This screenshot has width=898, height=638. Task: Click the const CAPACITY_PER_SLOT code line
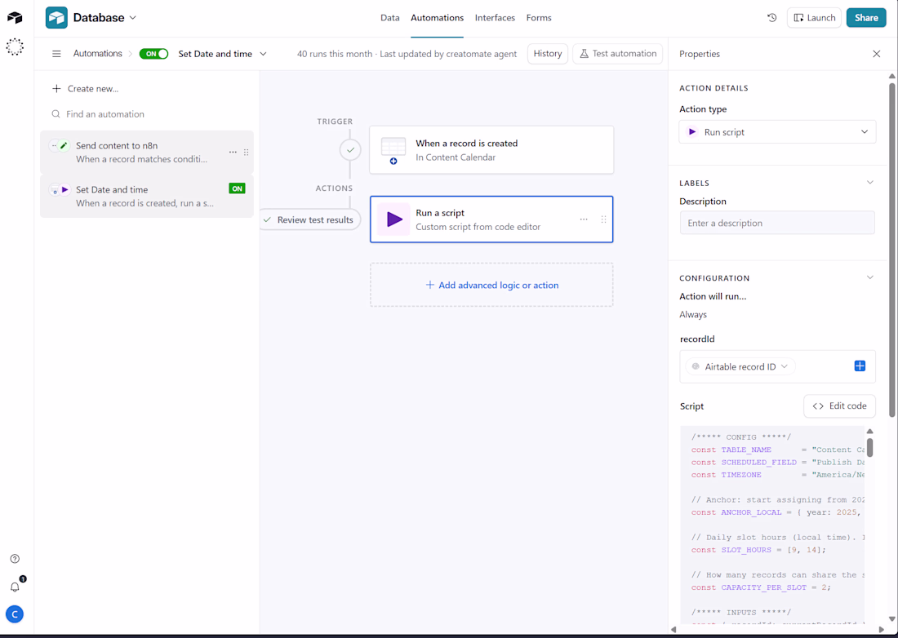click(x=761, y=587)
